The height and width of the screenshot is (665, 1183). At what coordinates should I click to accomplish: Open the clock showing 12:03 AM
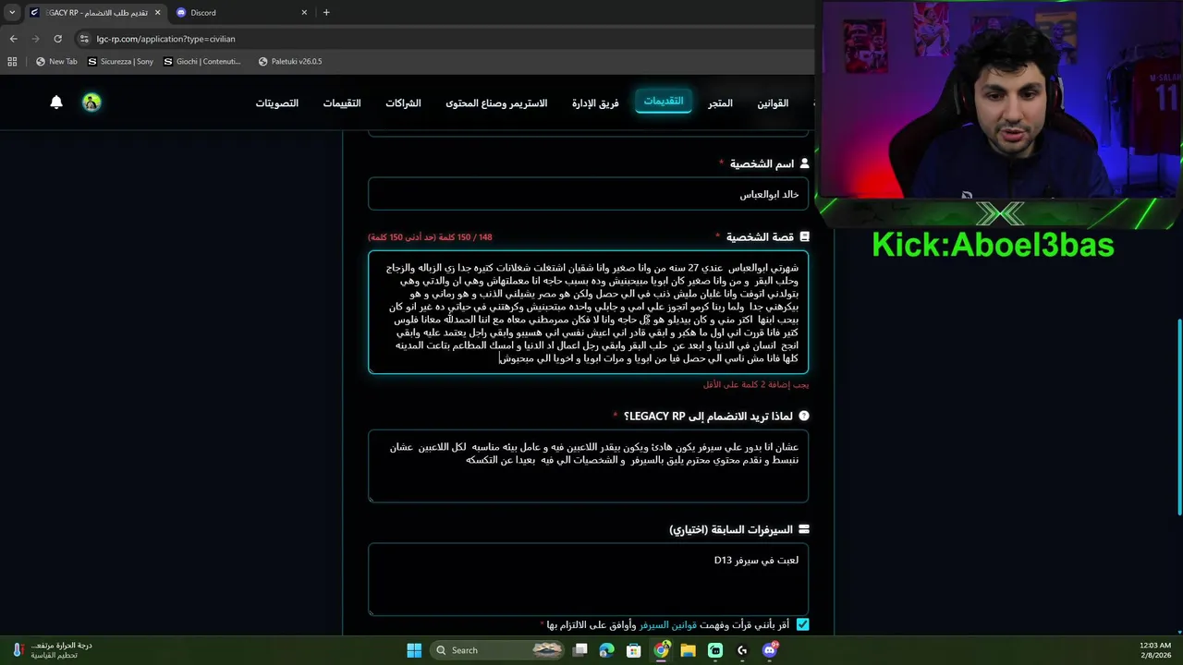point(1155,650)
